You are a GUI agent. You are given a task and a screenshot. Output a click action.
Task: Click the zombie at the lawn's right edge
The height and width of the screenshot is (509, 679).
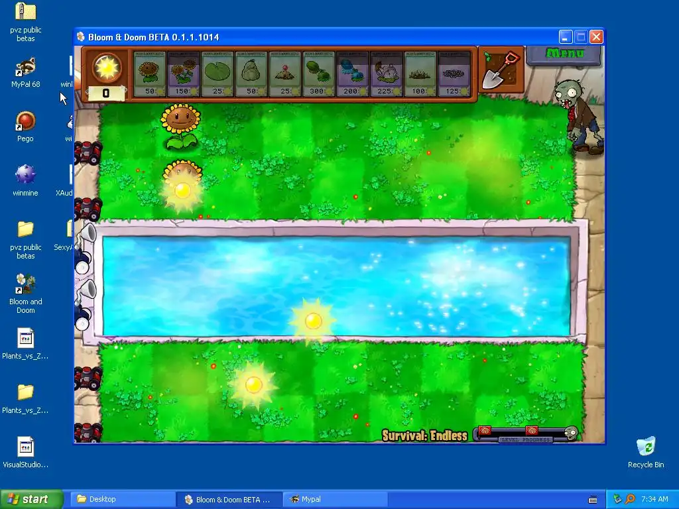pos(580,116)
